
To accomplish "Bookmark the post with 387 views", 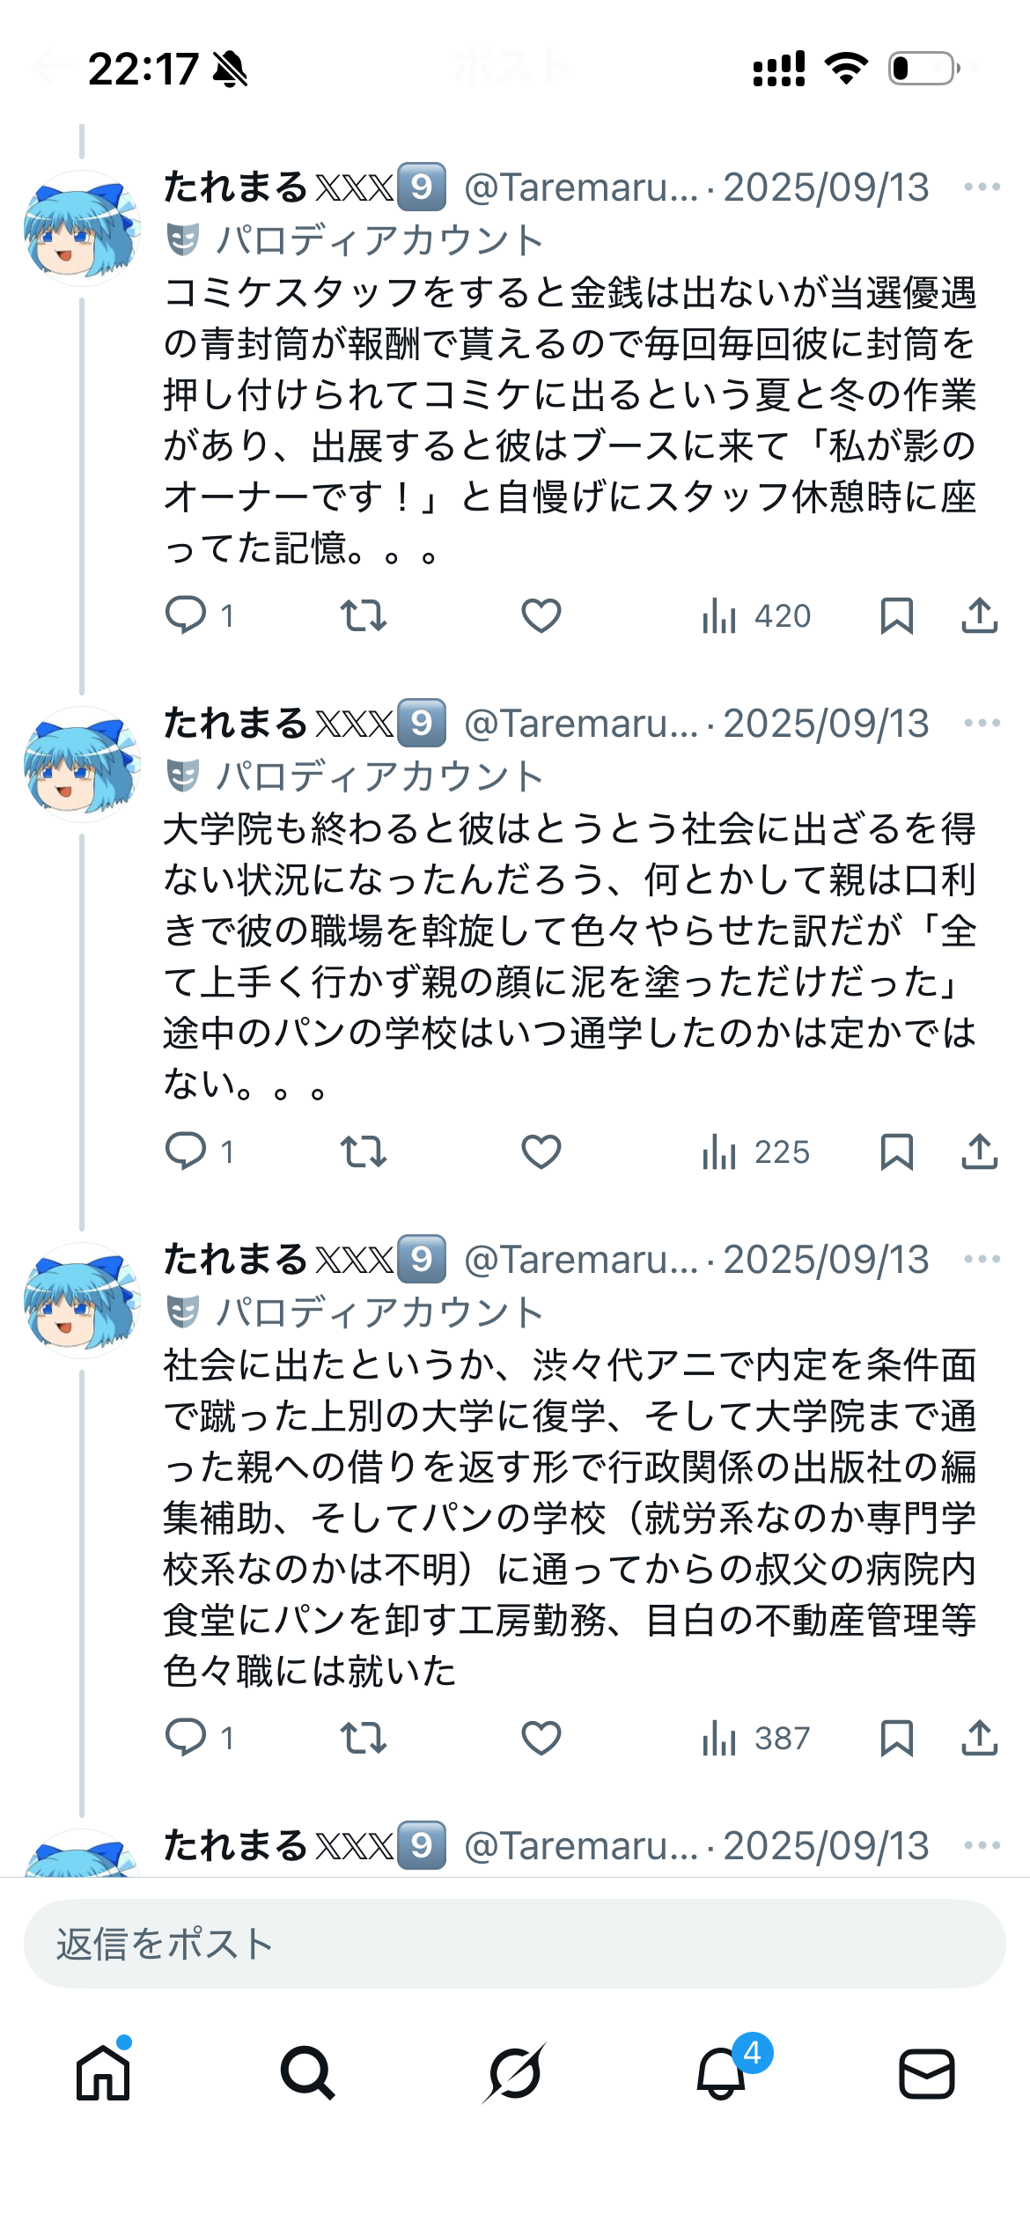I will point(896,1738).
